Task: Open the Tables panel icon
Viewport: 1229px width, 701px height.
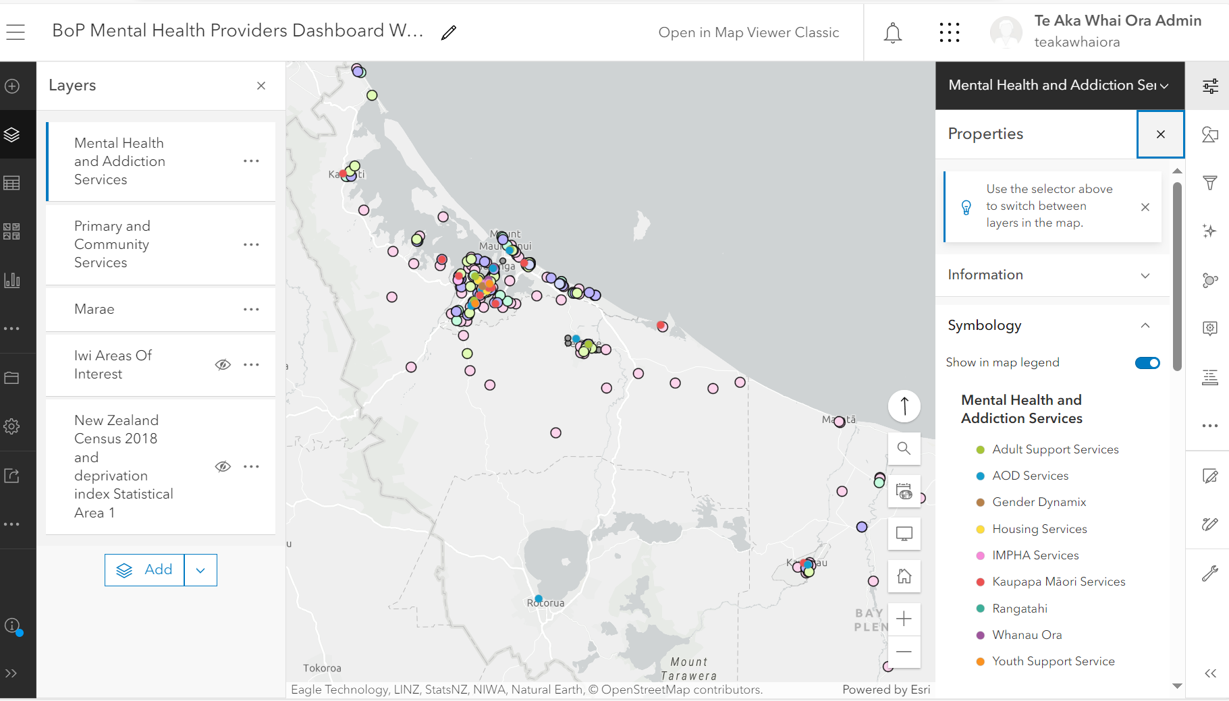Action: tap(12, 184)
